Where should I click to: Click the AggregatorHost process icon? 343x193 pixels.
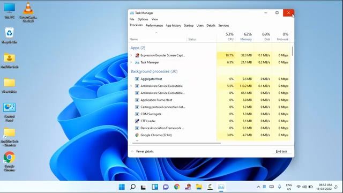[x=137, y=79]
